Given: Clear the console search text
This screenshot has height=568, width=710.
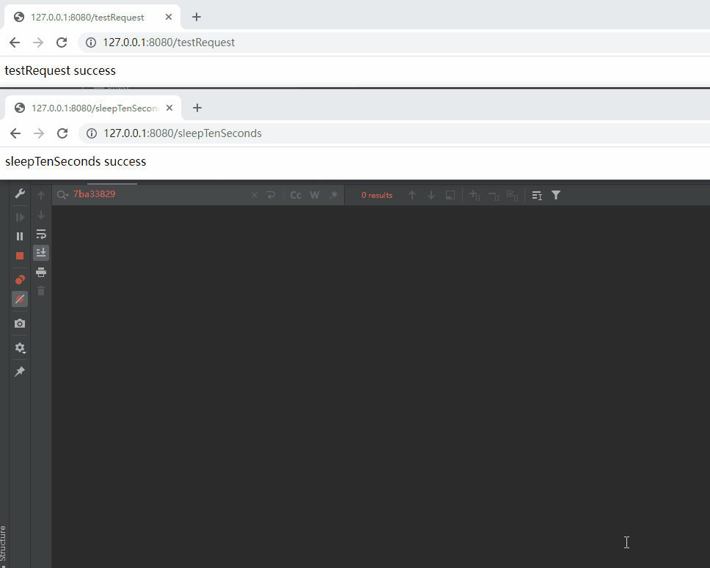Looking at the screenshot, I should [255, 195].
